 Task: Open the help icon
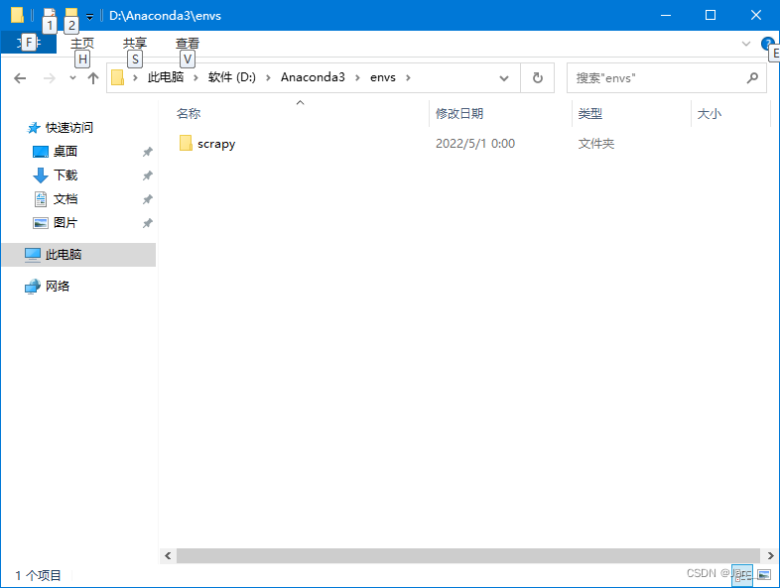coord(767,44)
